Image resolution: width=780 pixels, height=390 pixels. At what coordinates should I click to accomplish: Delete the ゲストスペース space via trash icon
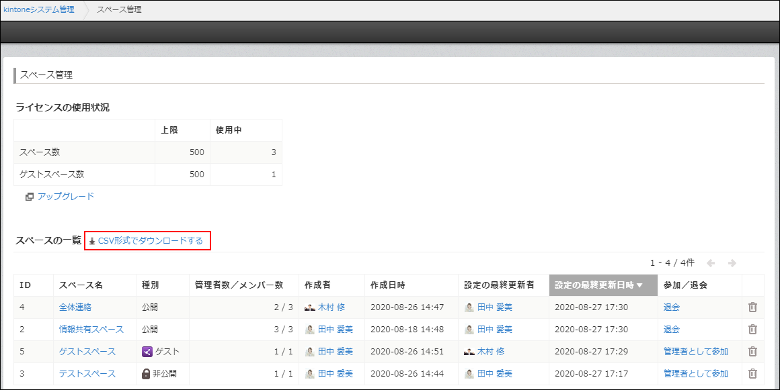tap(752, 351)
